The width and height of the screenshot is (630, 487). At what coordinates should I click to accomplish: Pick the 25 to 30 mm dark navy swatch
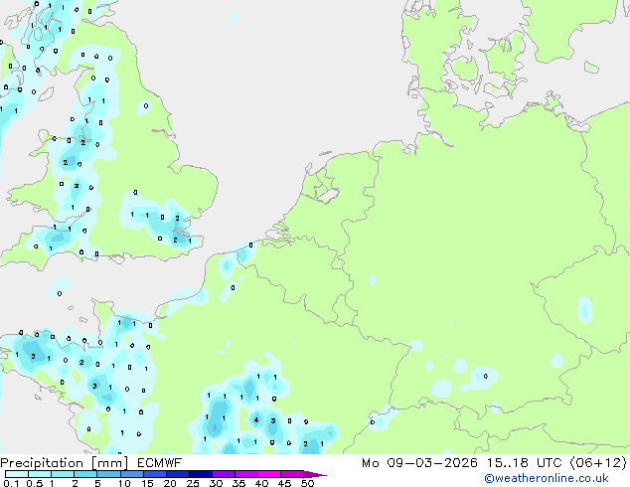[x=201, y=474]
